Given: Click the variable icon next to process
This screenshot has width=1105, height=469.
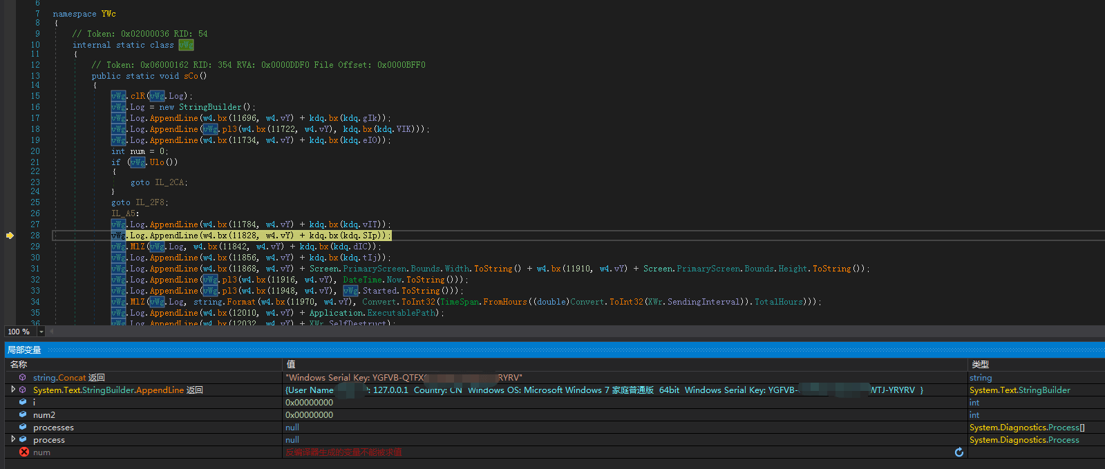Looking at the screenshot, I should (x=23, y=440).
